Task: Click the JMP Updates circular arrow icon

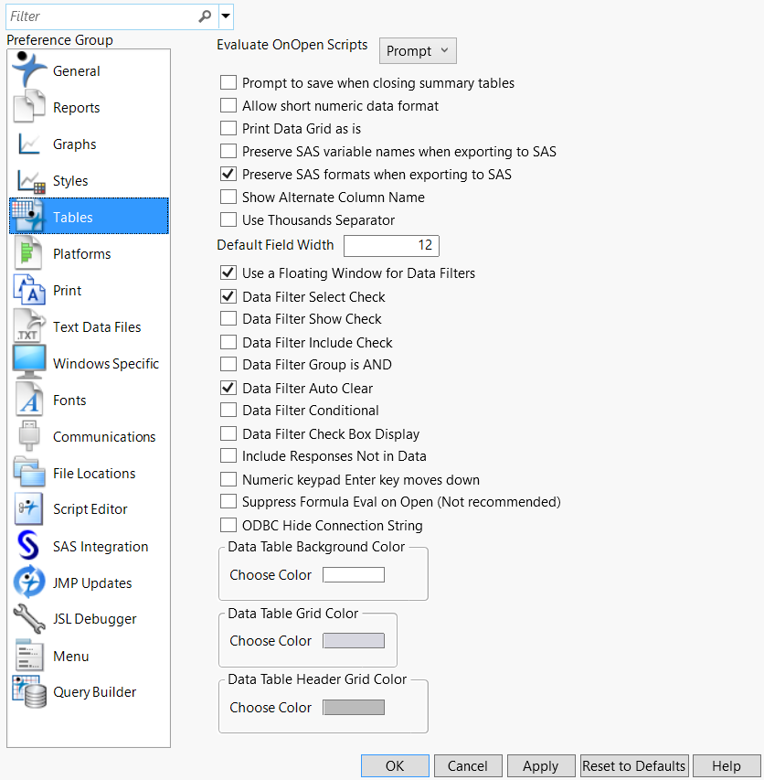Action: (29, 582)
